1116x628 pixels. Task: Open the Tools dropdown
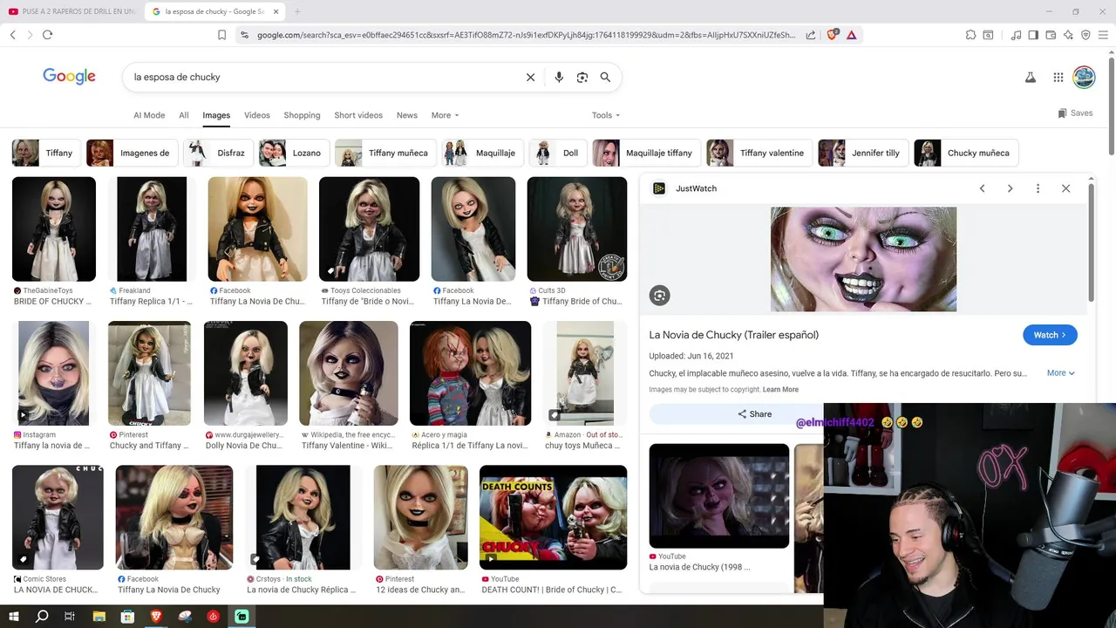pos(606,115)
